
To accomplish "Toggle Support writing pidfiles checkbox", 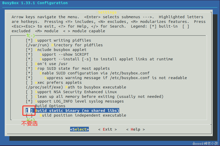I will coord(58,40).
